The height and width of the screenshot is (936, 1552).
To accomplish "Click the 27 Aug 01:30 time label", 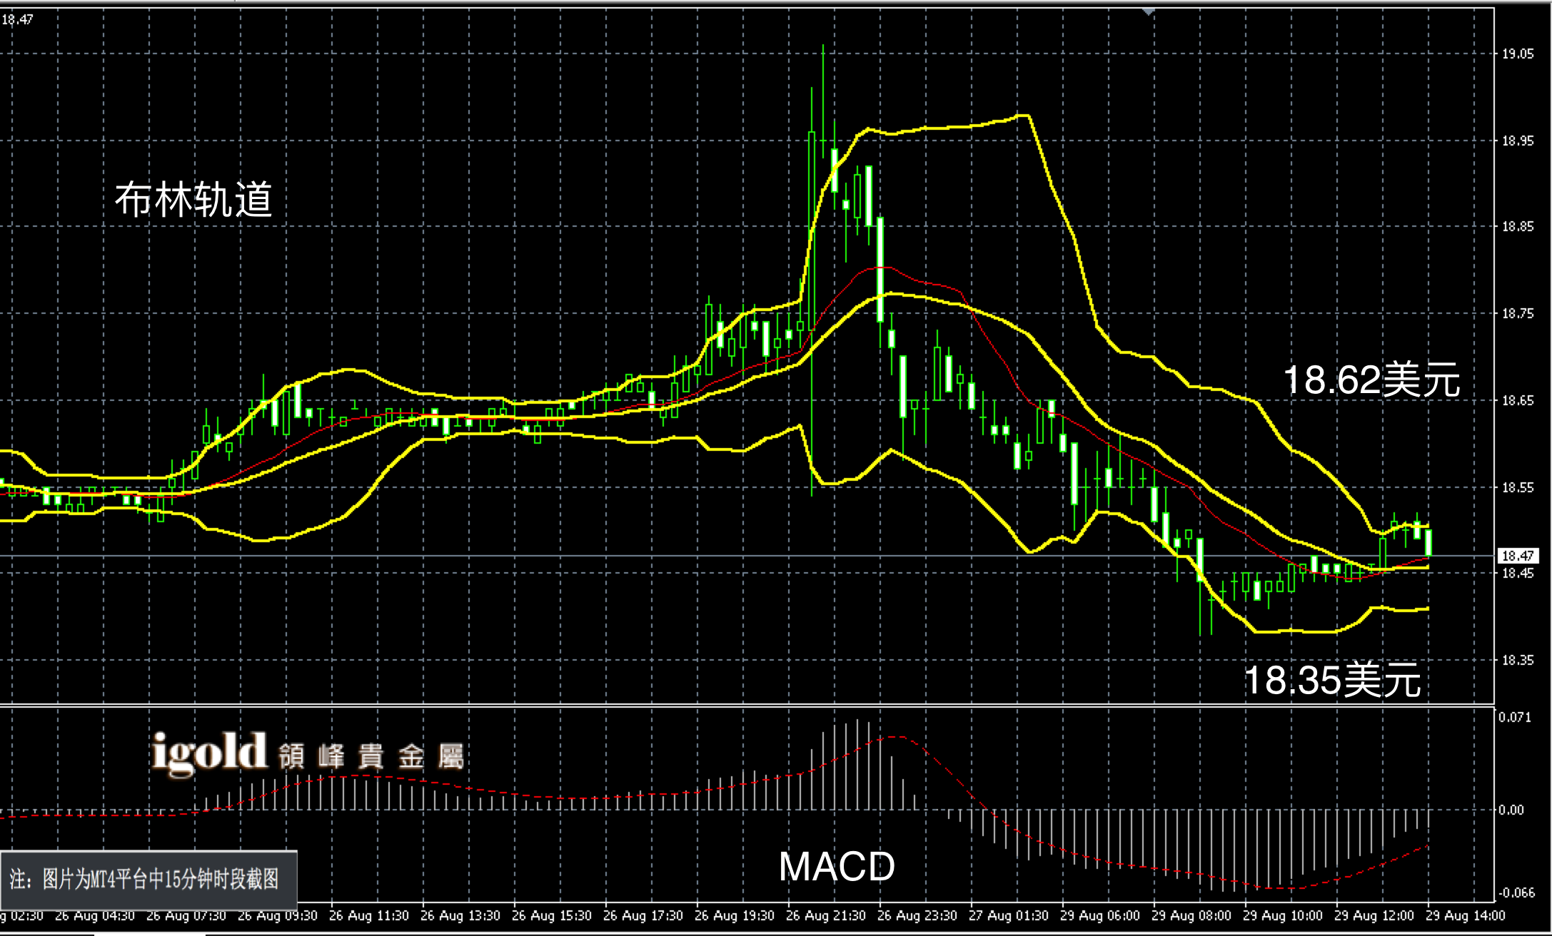I will point(1008,915).
